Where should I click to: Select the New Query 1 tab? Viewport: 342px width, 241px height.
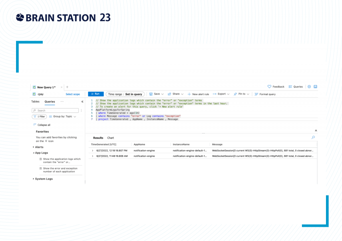[x=46, y=87]
